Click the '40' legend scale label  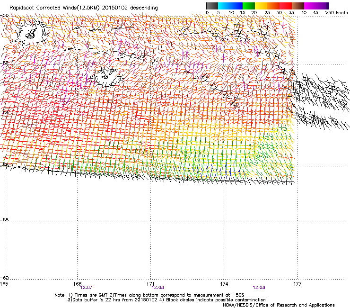304,13
